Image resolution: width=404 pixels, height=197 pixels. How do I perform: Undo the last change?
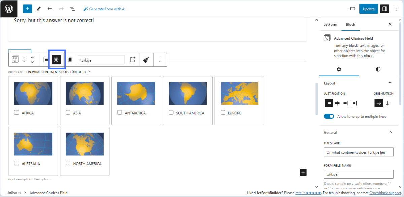(x=50, y=9)
